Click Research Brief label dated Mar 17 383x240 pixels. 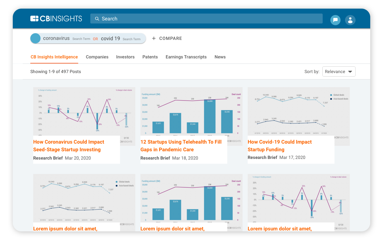(x=262, y=157)
